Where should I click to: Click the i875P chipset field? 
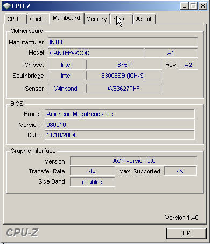[124, 65]
